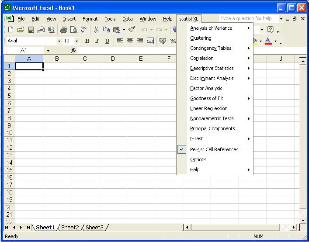Open the Fill Color dropdown arrow
The width and height of the screenshot is (309, 242).
pyautogui.click(x=260, y=41)
